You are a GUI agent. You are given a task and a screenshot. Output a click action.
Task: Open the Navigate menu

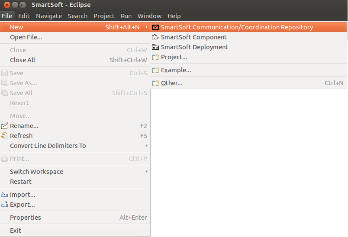point(49,16)
